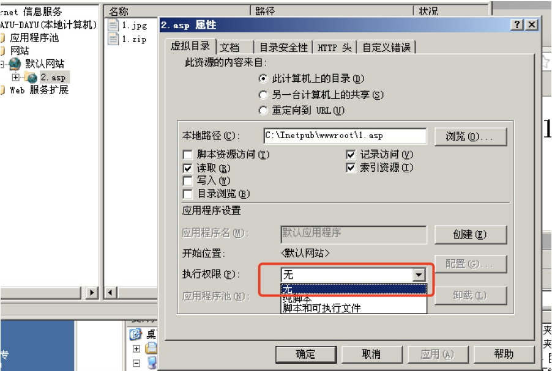Uncheck the 记录访问 checkbox
The width and height of the screenshot is (552, 371).
click(x=351, y=155)
